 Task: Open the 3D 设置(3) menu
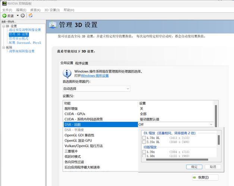pos(52,10)
